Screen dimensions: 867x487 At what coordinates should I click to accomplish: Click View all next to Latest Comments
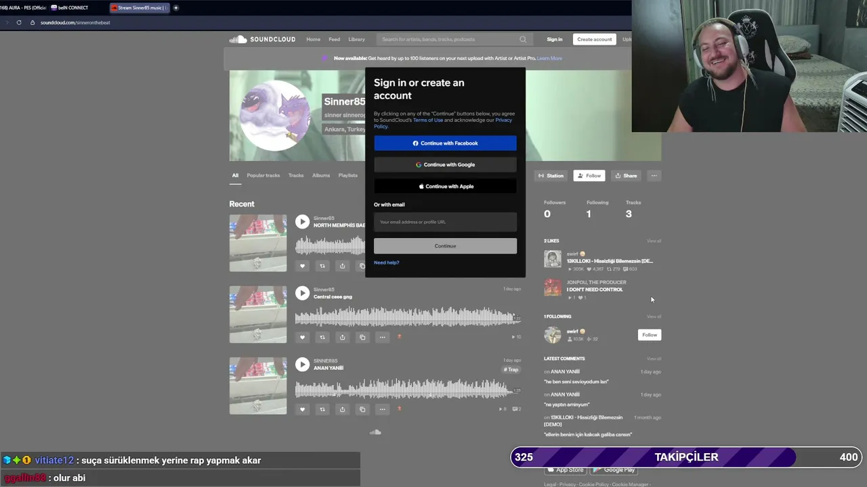[654, 358]
